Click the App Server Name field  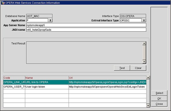(x=86, y=25)
